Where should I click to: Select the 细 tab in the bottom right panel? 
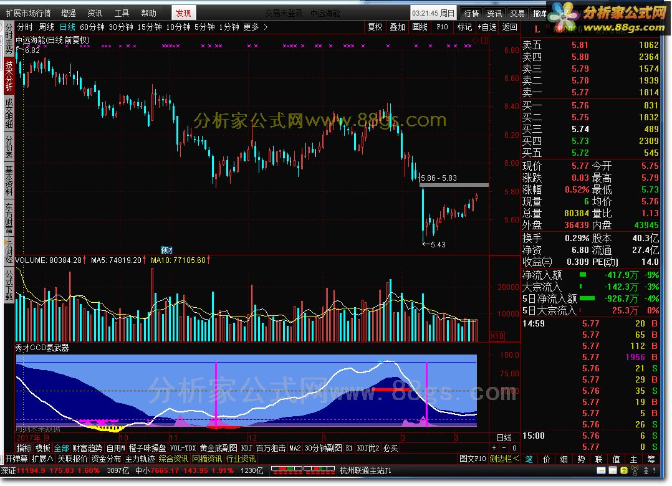(564, 459)
